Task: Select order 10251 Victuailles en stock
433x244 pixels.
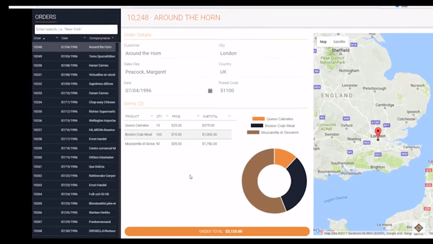Action: [x=74, y=75]
